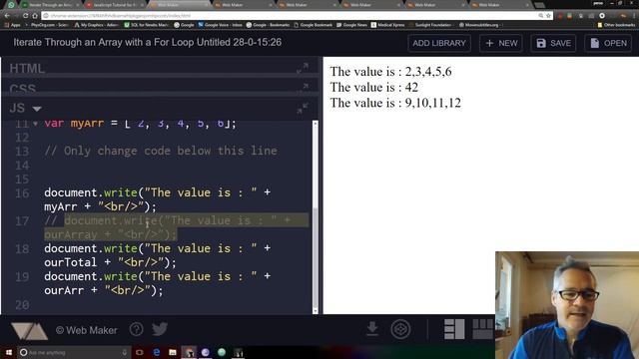Click output text 'The value is : 42'
639x359 pixels.
tap(373, 87)
